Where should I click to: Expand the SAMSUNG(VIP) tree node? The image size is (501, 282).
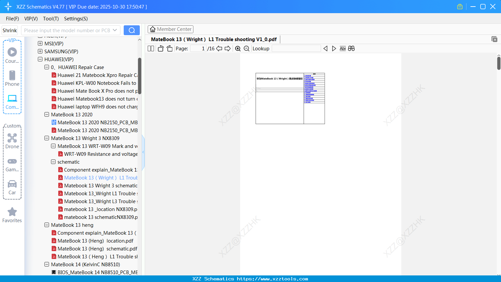40,51
